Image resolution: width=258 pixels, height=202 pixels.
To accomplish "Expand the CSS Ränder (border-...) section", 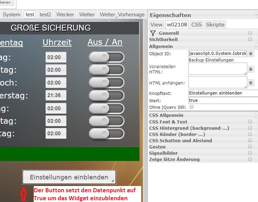I will [x=177, y=135].
